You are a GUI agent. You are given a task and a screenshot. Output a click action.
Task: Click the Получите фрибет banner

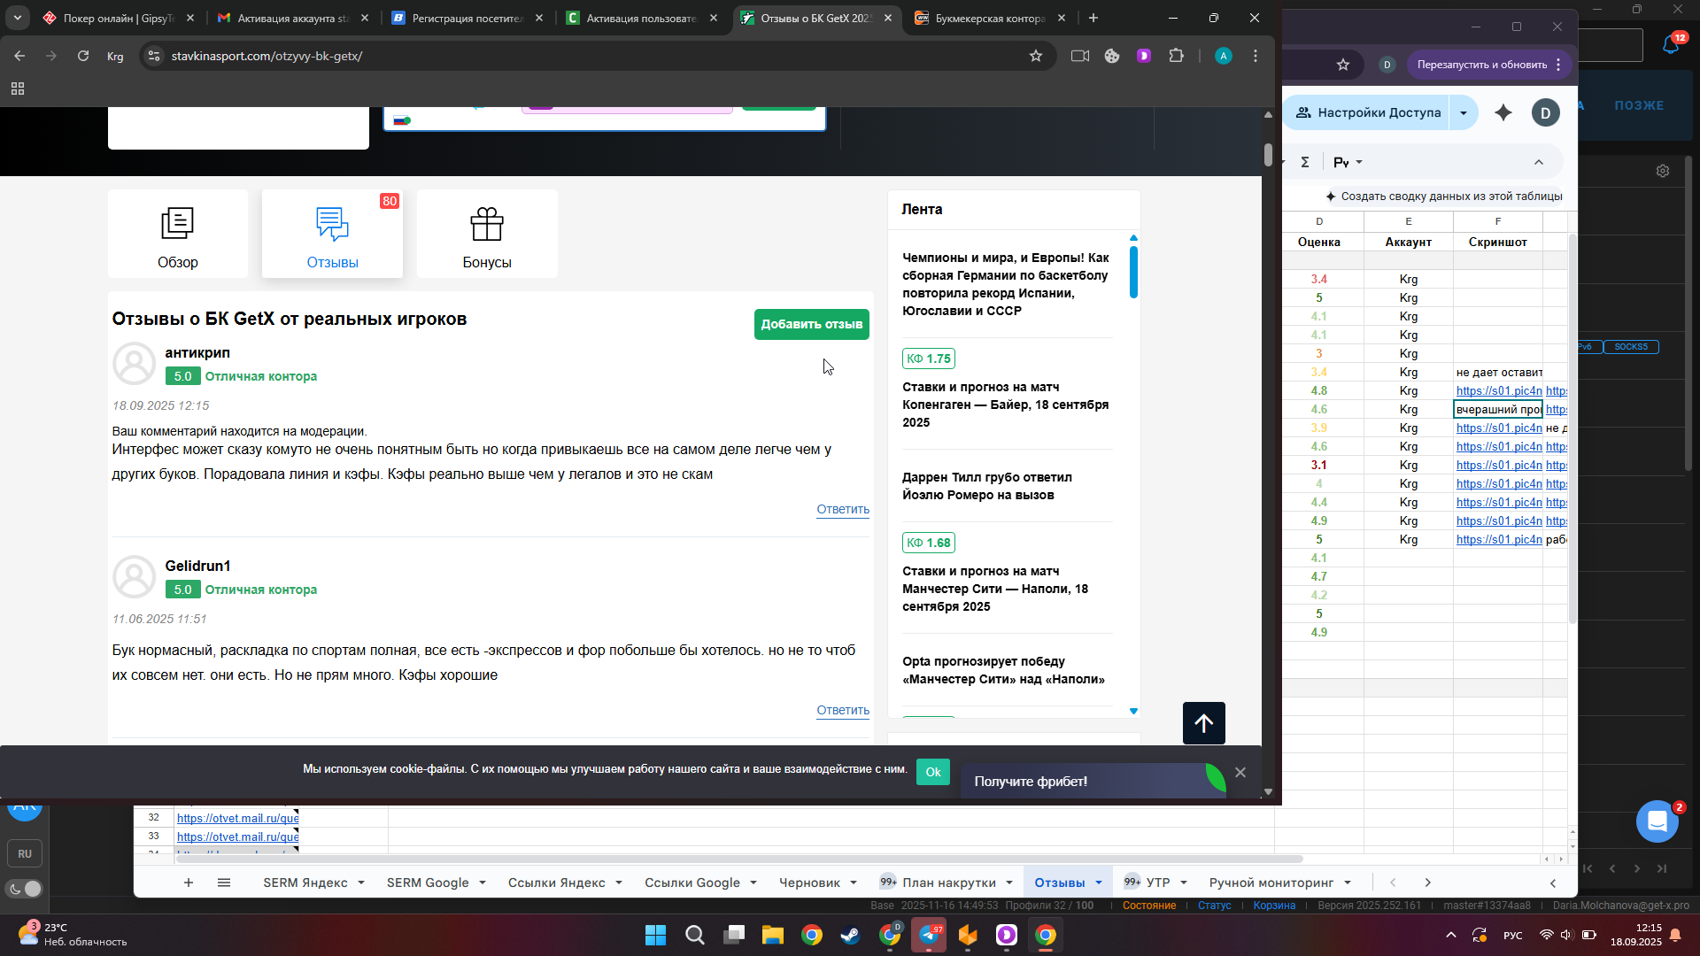(1093, 781)
